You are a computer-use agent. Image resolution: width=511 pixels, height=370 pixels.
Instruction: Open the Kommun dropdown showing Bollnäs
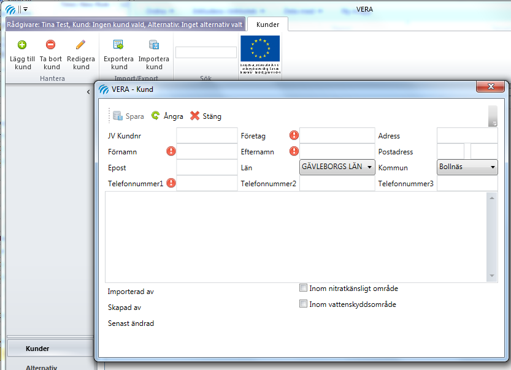coord(467,167)
